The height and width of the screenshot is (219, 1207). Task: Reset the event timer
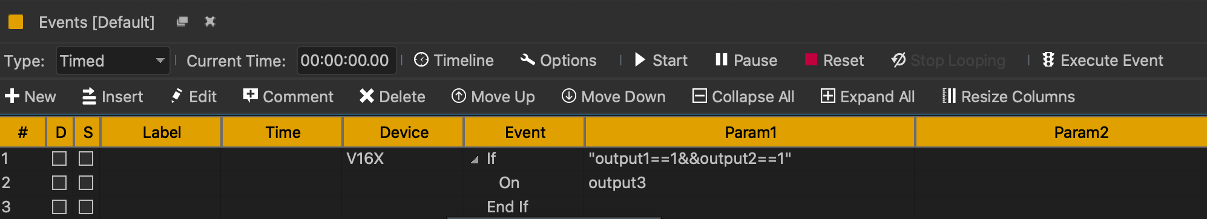pos(834,60)
